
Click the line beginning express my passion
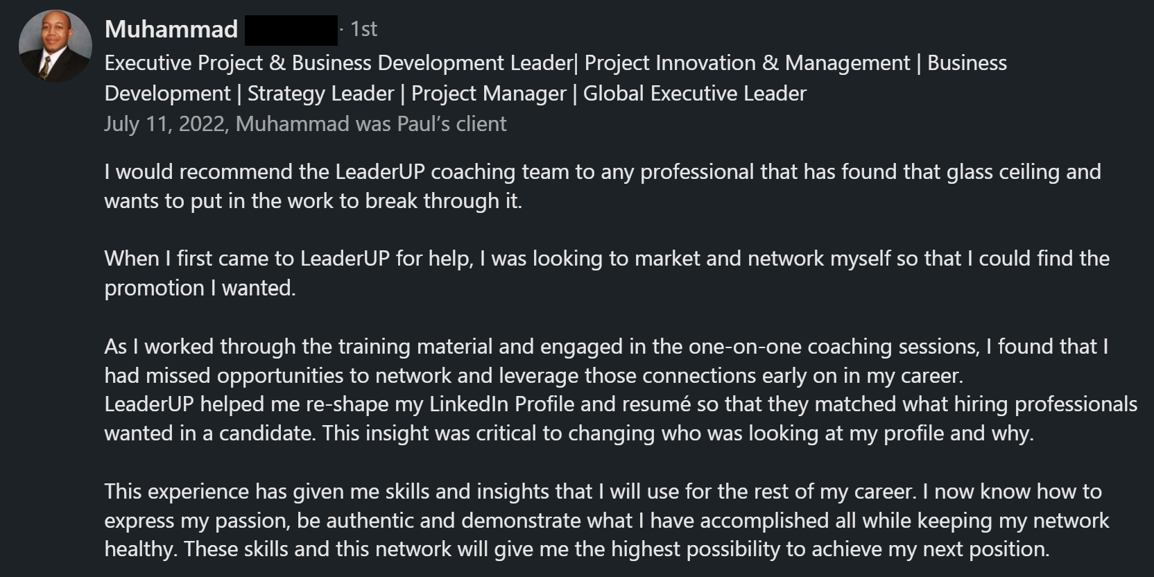607,521
